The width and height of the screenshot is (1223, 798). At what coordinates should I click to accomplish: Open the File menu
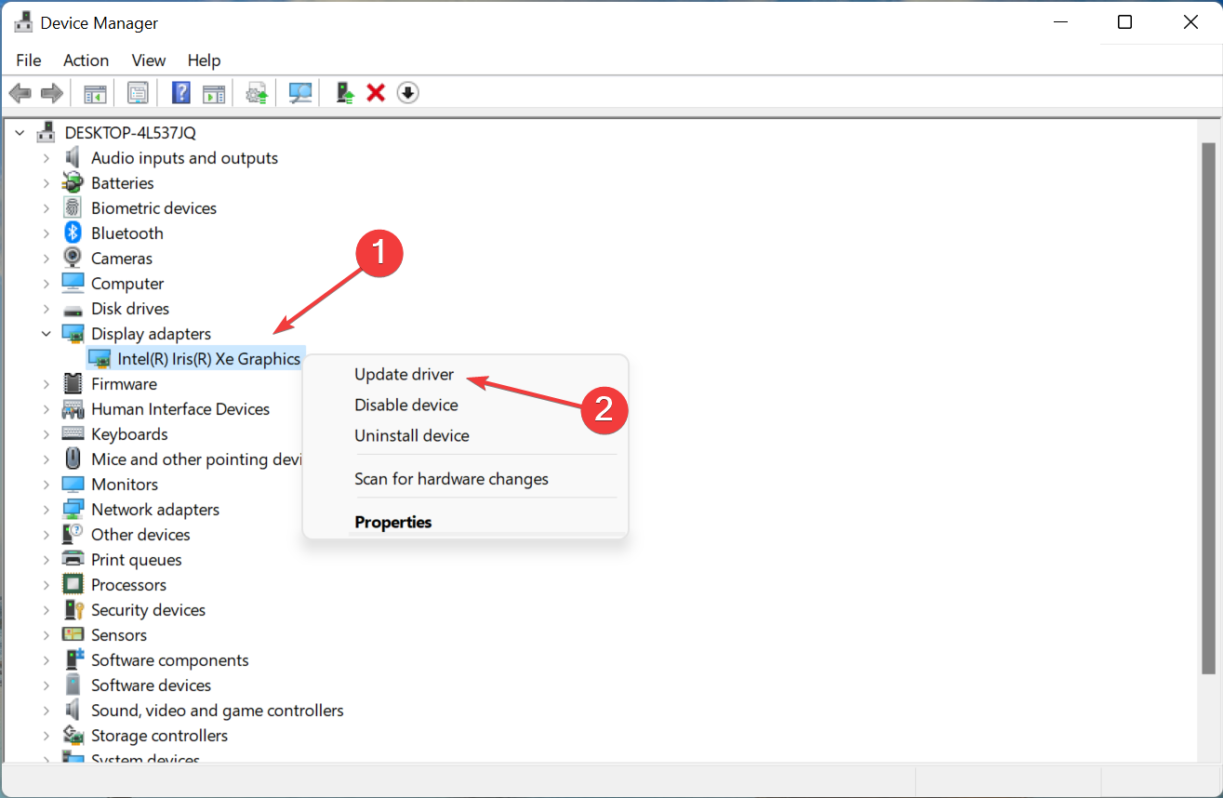pyautogui.click(x=29, y=60)
